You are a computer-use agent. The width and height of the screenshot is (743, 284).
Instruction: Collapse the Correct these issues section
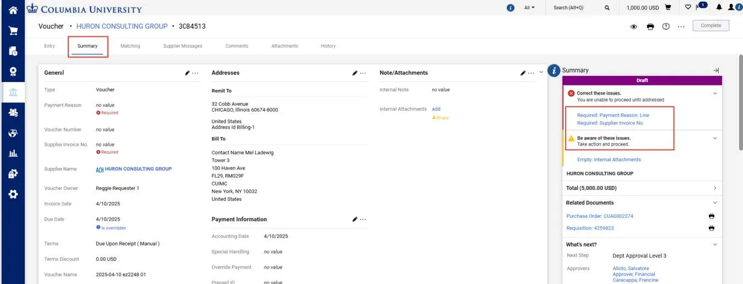click(715, 94)
